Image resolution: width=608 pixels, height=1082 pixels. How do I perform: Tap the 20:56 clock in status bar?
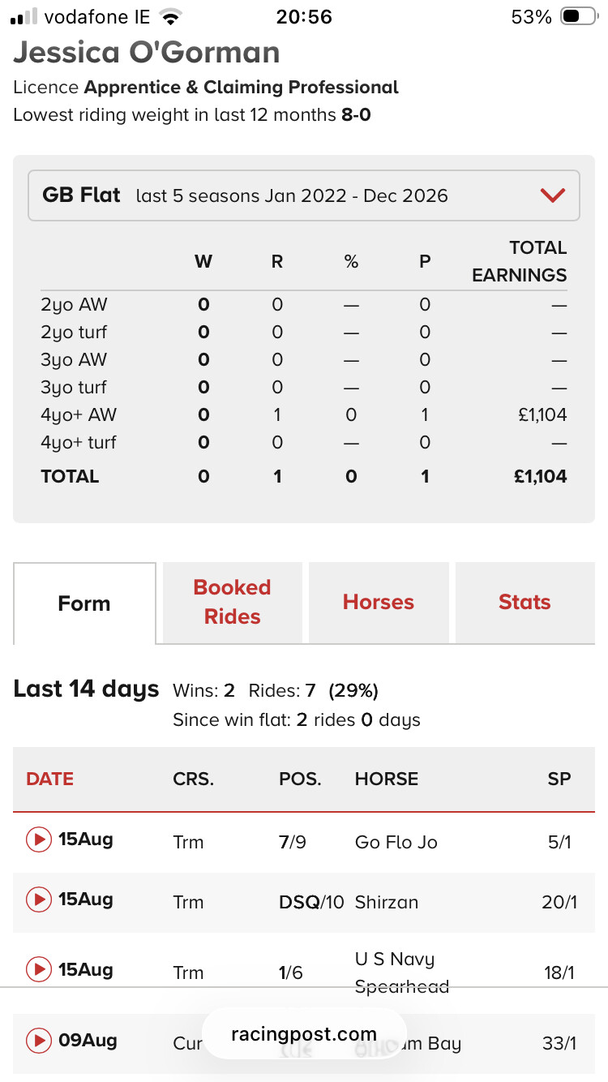click(x=304, y=17)
